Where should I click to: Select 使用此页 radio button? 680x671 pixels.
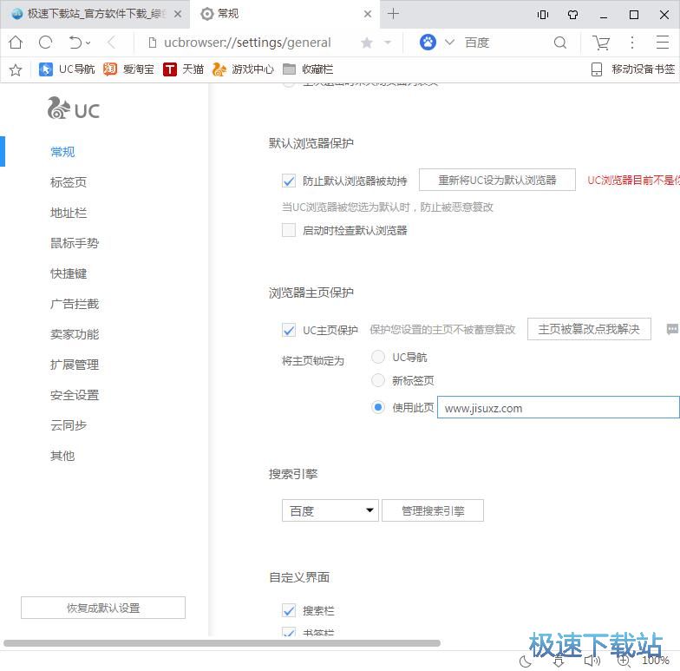pos(378,407)
